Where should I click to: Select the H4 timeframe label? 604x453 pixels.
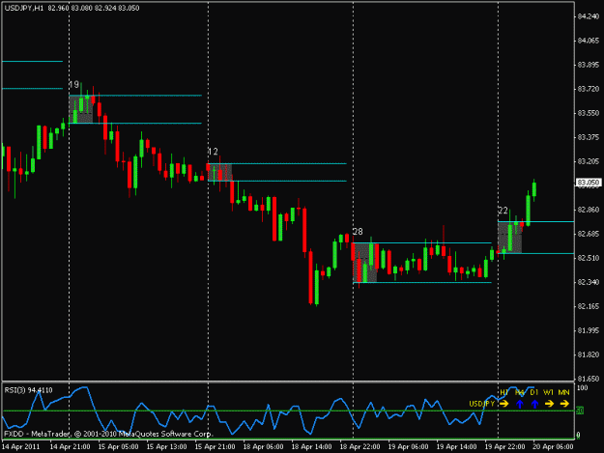click(x=520, y=392)
